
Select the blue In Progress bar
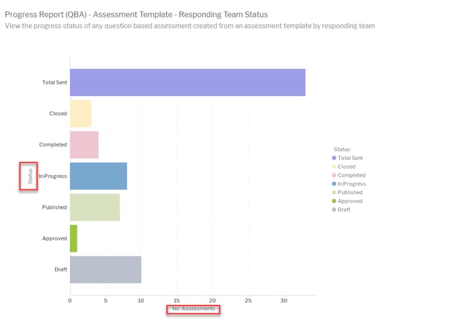coord(98,176)
